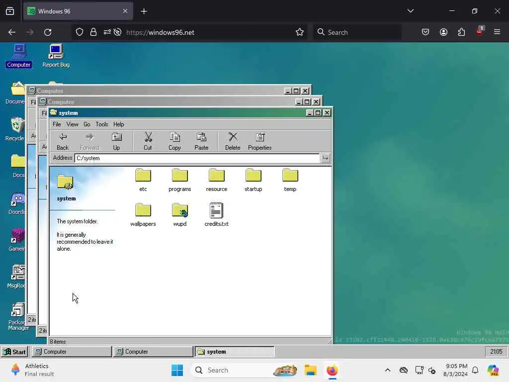Select the credits.txt file
Viewport: 509px width, 382px height.
217,215
